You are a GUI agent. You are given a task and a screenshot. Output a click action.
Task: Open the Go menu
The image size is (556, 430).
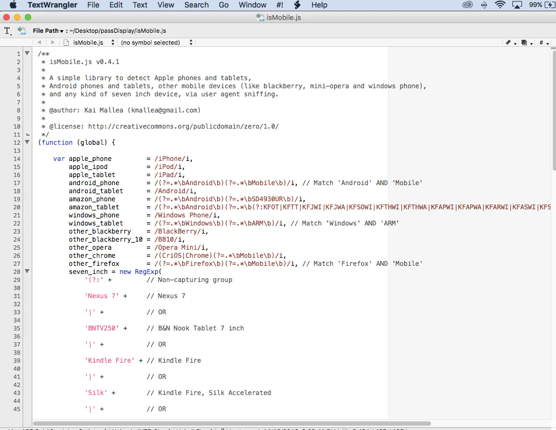224,5
